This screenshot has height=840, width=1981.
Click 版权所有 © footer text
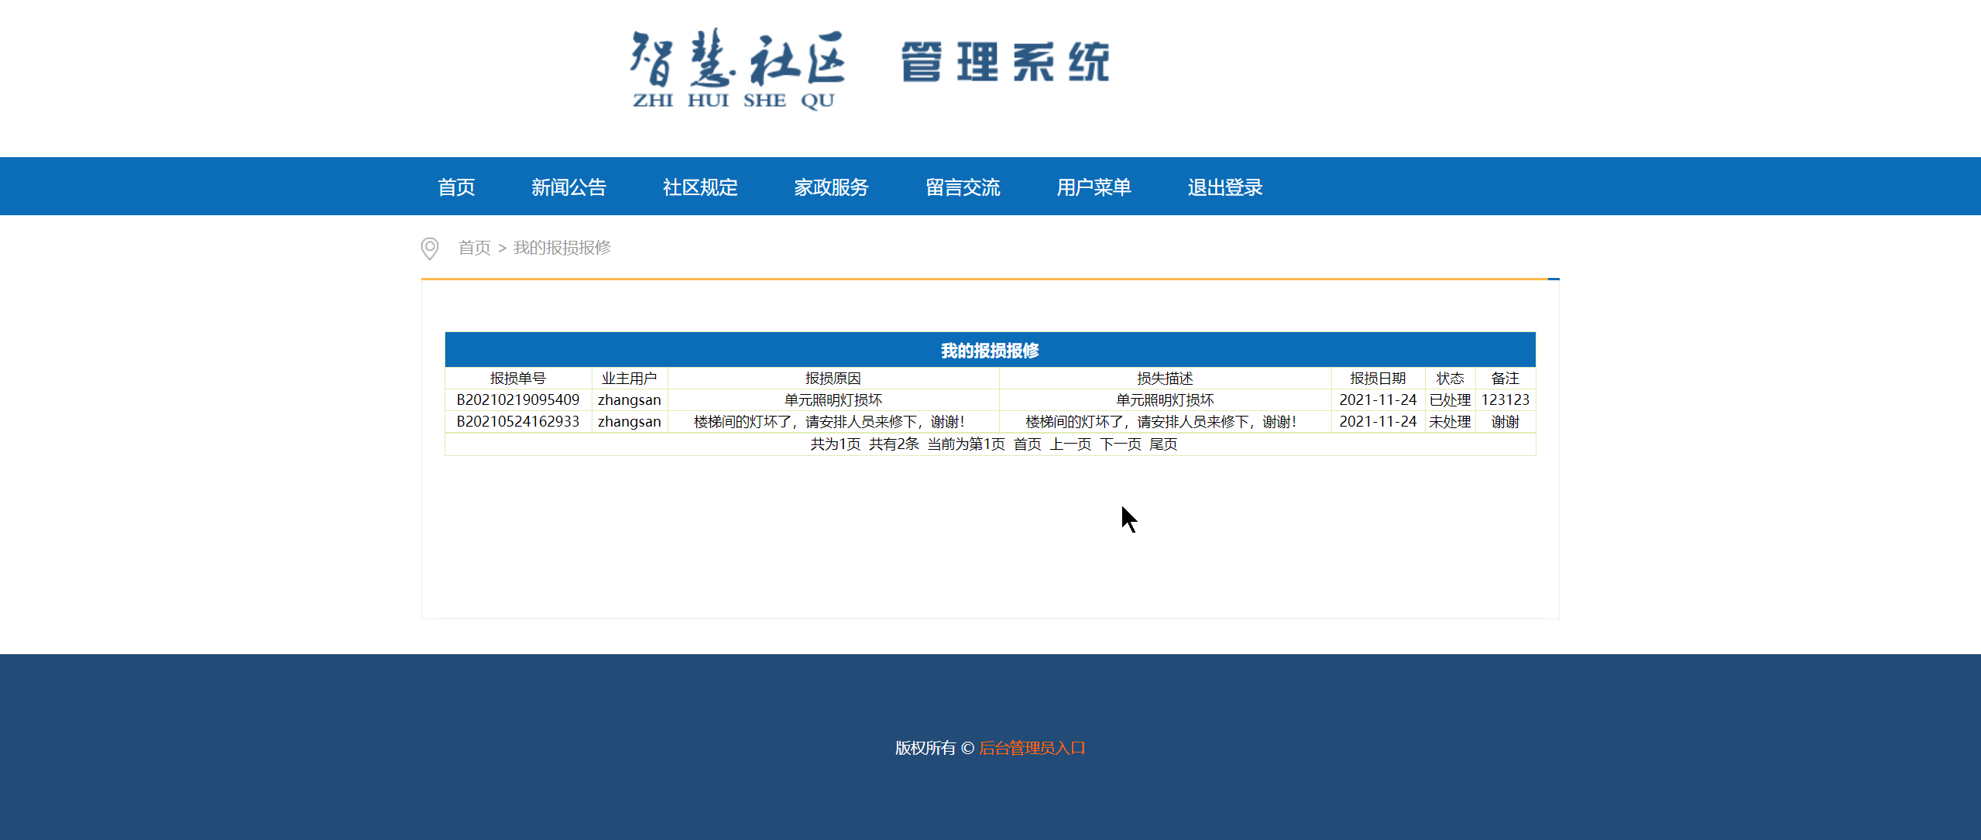(935, 748)
